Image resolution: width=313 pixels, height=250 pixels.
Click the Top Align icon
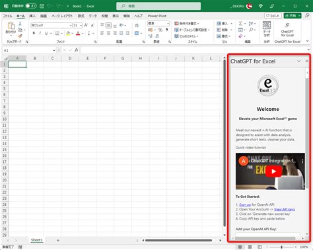point(102,25)
